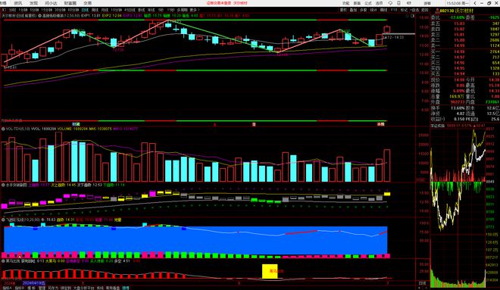Open the 问小达 menu

point(51,3)
